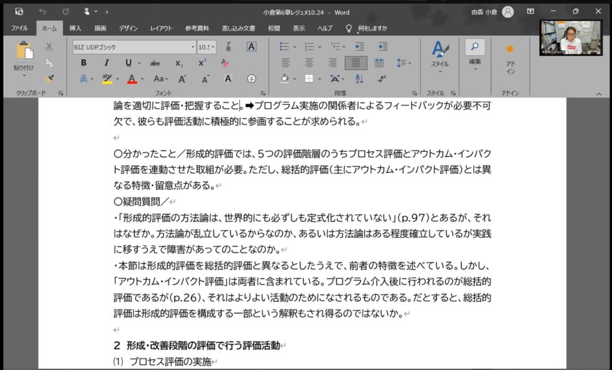Expand the font size dropdown

[214, 47]
